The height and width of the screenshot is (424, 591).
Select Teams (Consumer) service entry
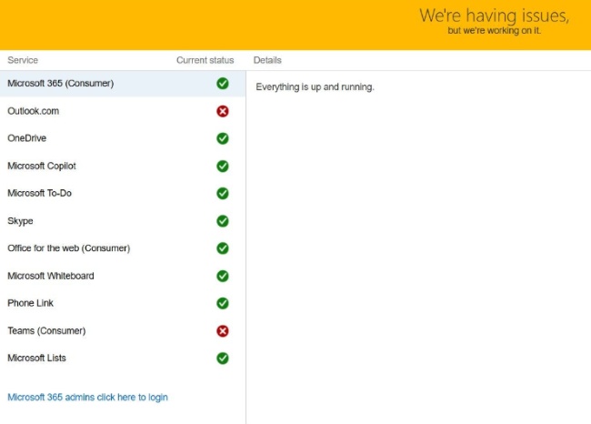46,331
